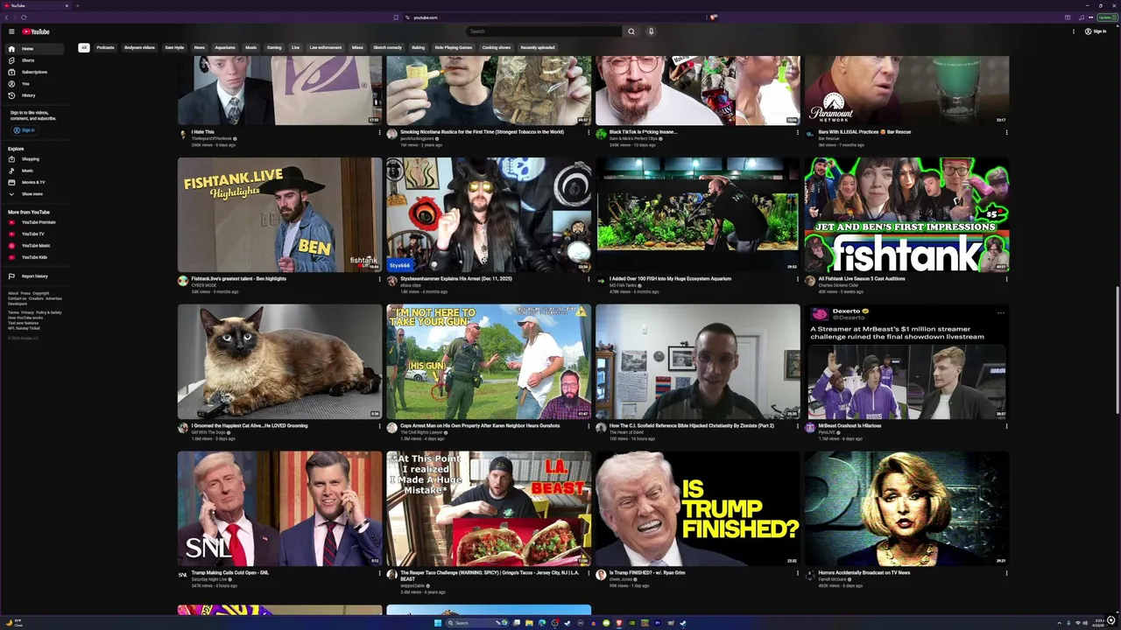This screenshot has width=1121, height=630.
Task: Open Shopping under Explore
Action: (33, 159)
